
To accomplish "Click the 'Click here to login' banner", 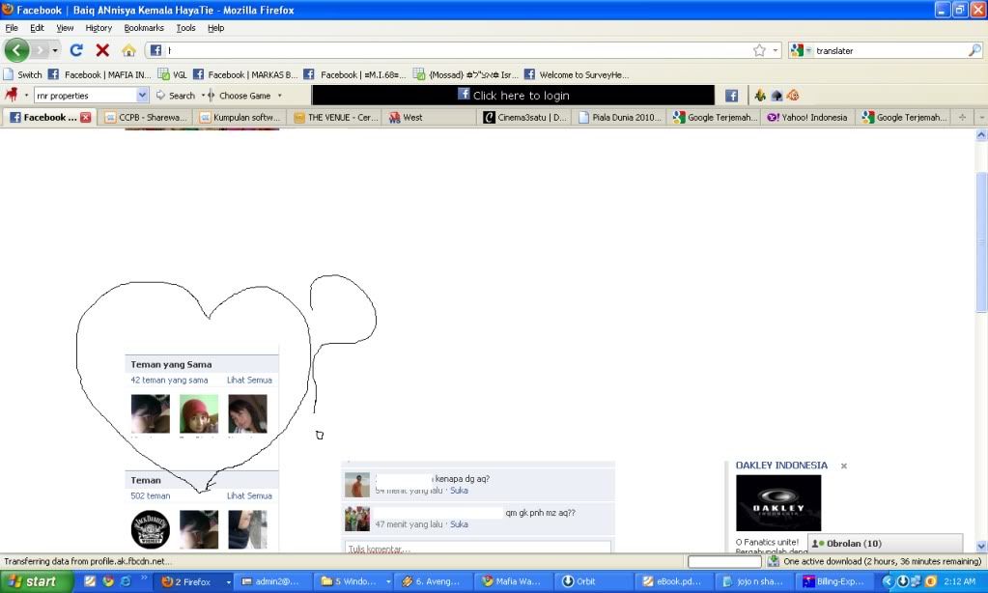I will click(x=513, y=96).
